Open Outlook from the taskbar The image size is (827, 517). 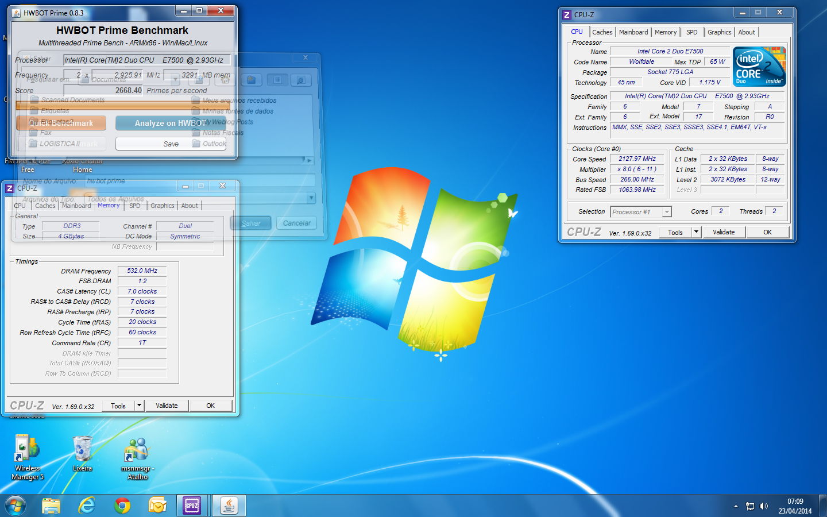[x=157, y=506]
